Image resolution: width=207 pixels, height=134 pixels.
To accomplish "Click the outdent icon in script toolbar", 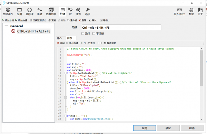I will 85,43.
